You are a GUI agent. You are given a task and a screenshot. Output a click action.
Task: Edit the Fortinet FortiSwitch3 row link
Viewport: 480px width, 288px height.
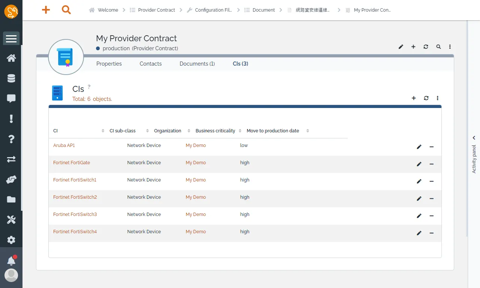419,216
